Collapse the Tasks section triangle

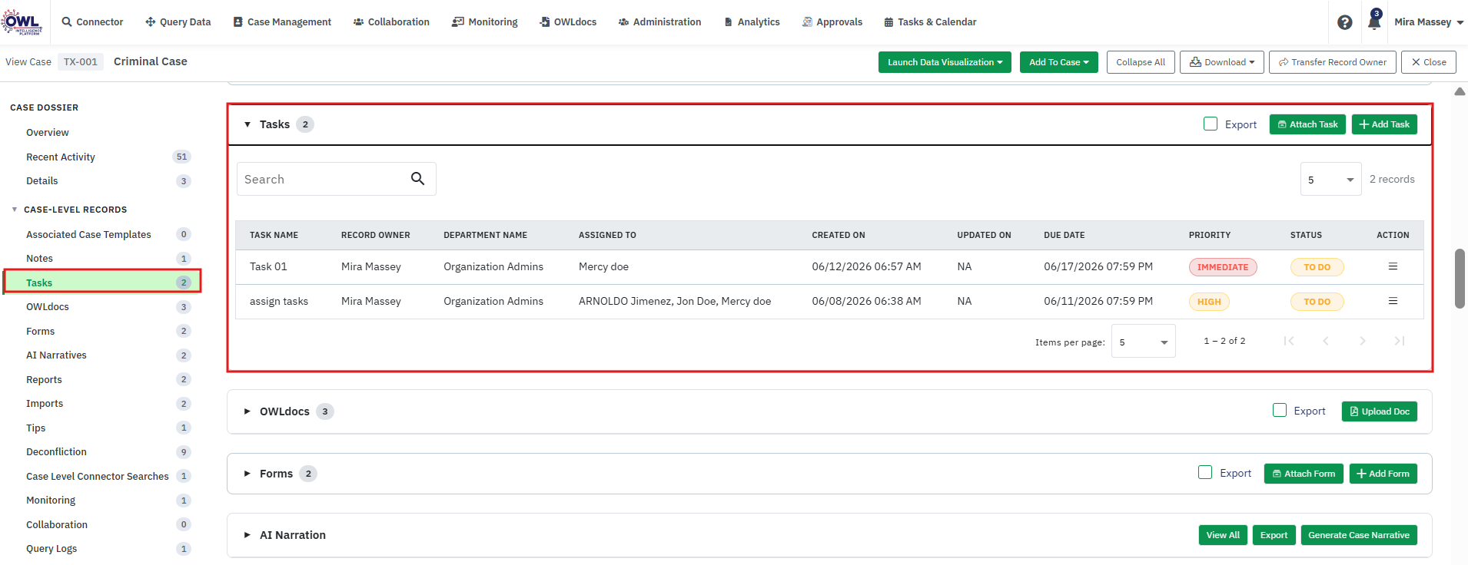click(247, 124)
